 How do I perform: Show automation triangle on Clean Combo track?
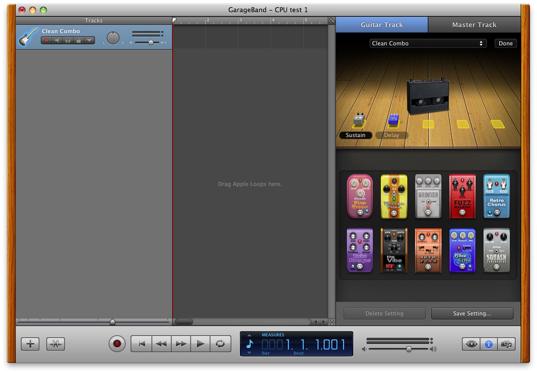point(89,40)
